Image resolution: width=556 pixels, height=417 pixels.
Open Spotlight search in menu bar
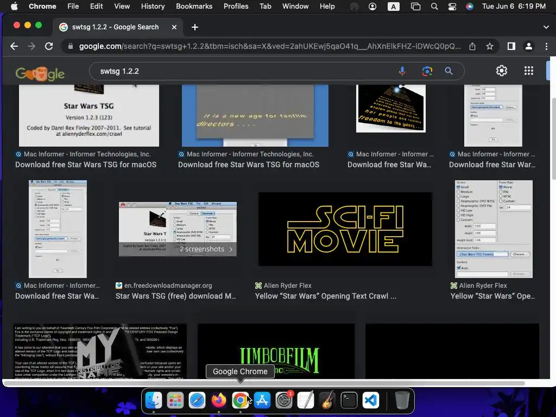(x=434, y=7)
